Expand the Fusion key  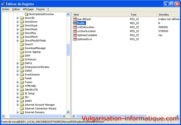click(17, 82)
